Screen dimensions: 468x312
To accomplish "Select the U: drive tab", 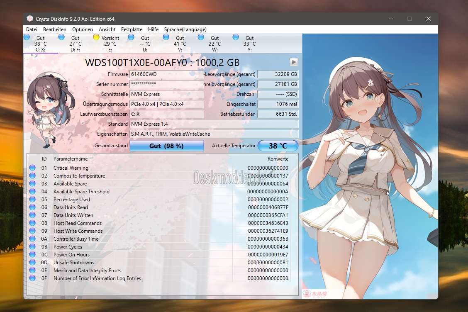I will coord(145,44).
